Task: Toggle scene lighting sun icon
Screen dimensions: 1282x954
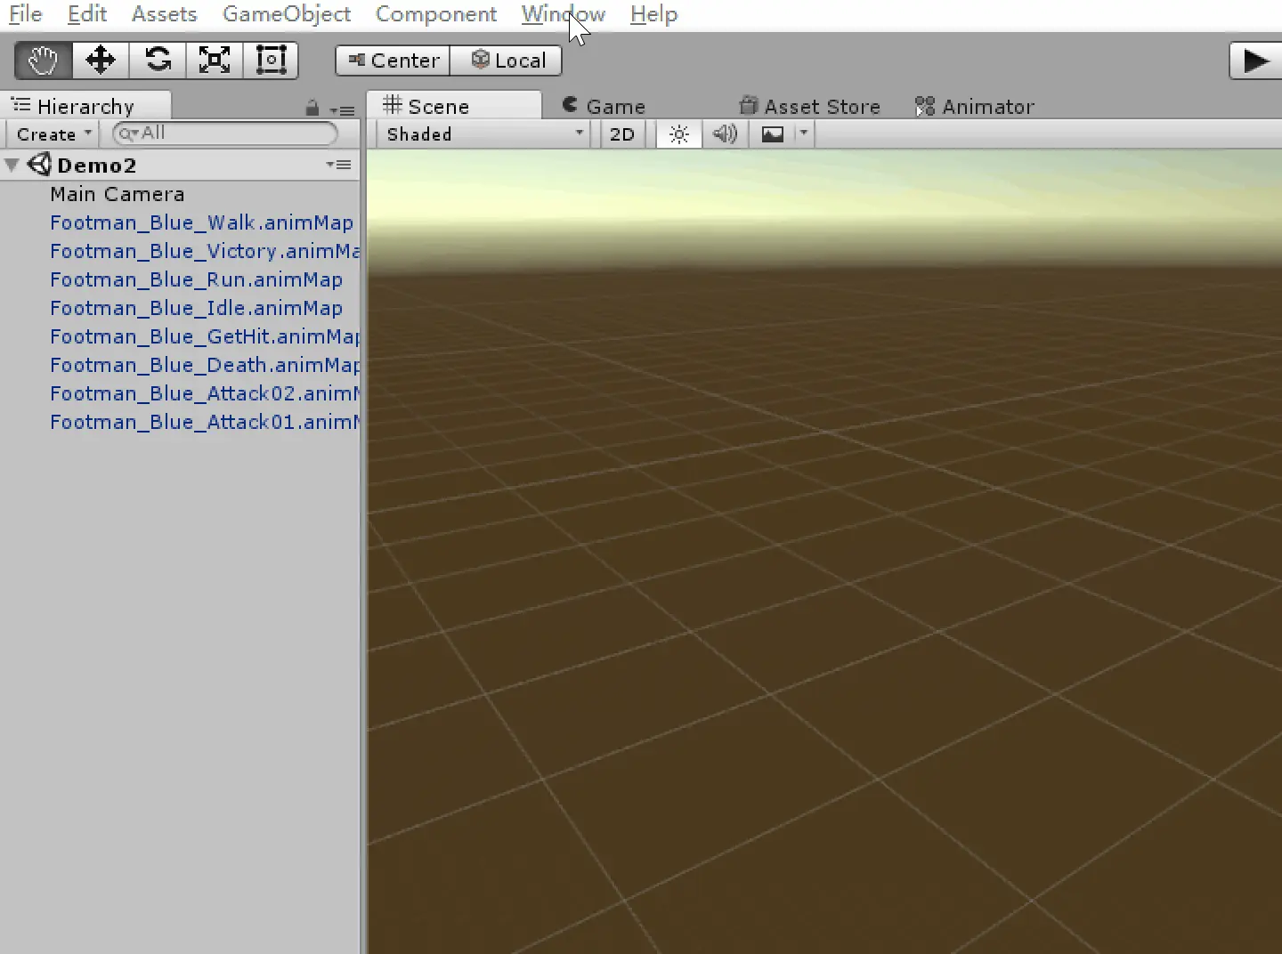Action: click(679, 134)
